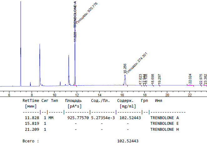Click the 14 tick on time axis
Image resolution: width=207 pixels, height=153 pixels.
click(x=99, y=95)
